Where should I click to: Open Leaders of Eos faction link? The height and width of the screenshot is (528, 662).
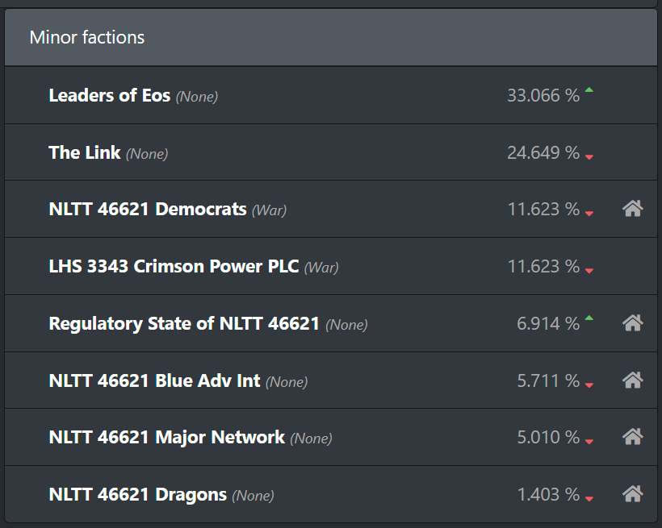pos(110,95)
